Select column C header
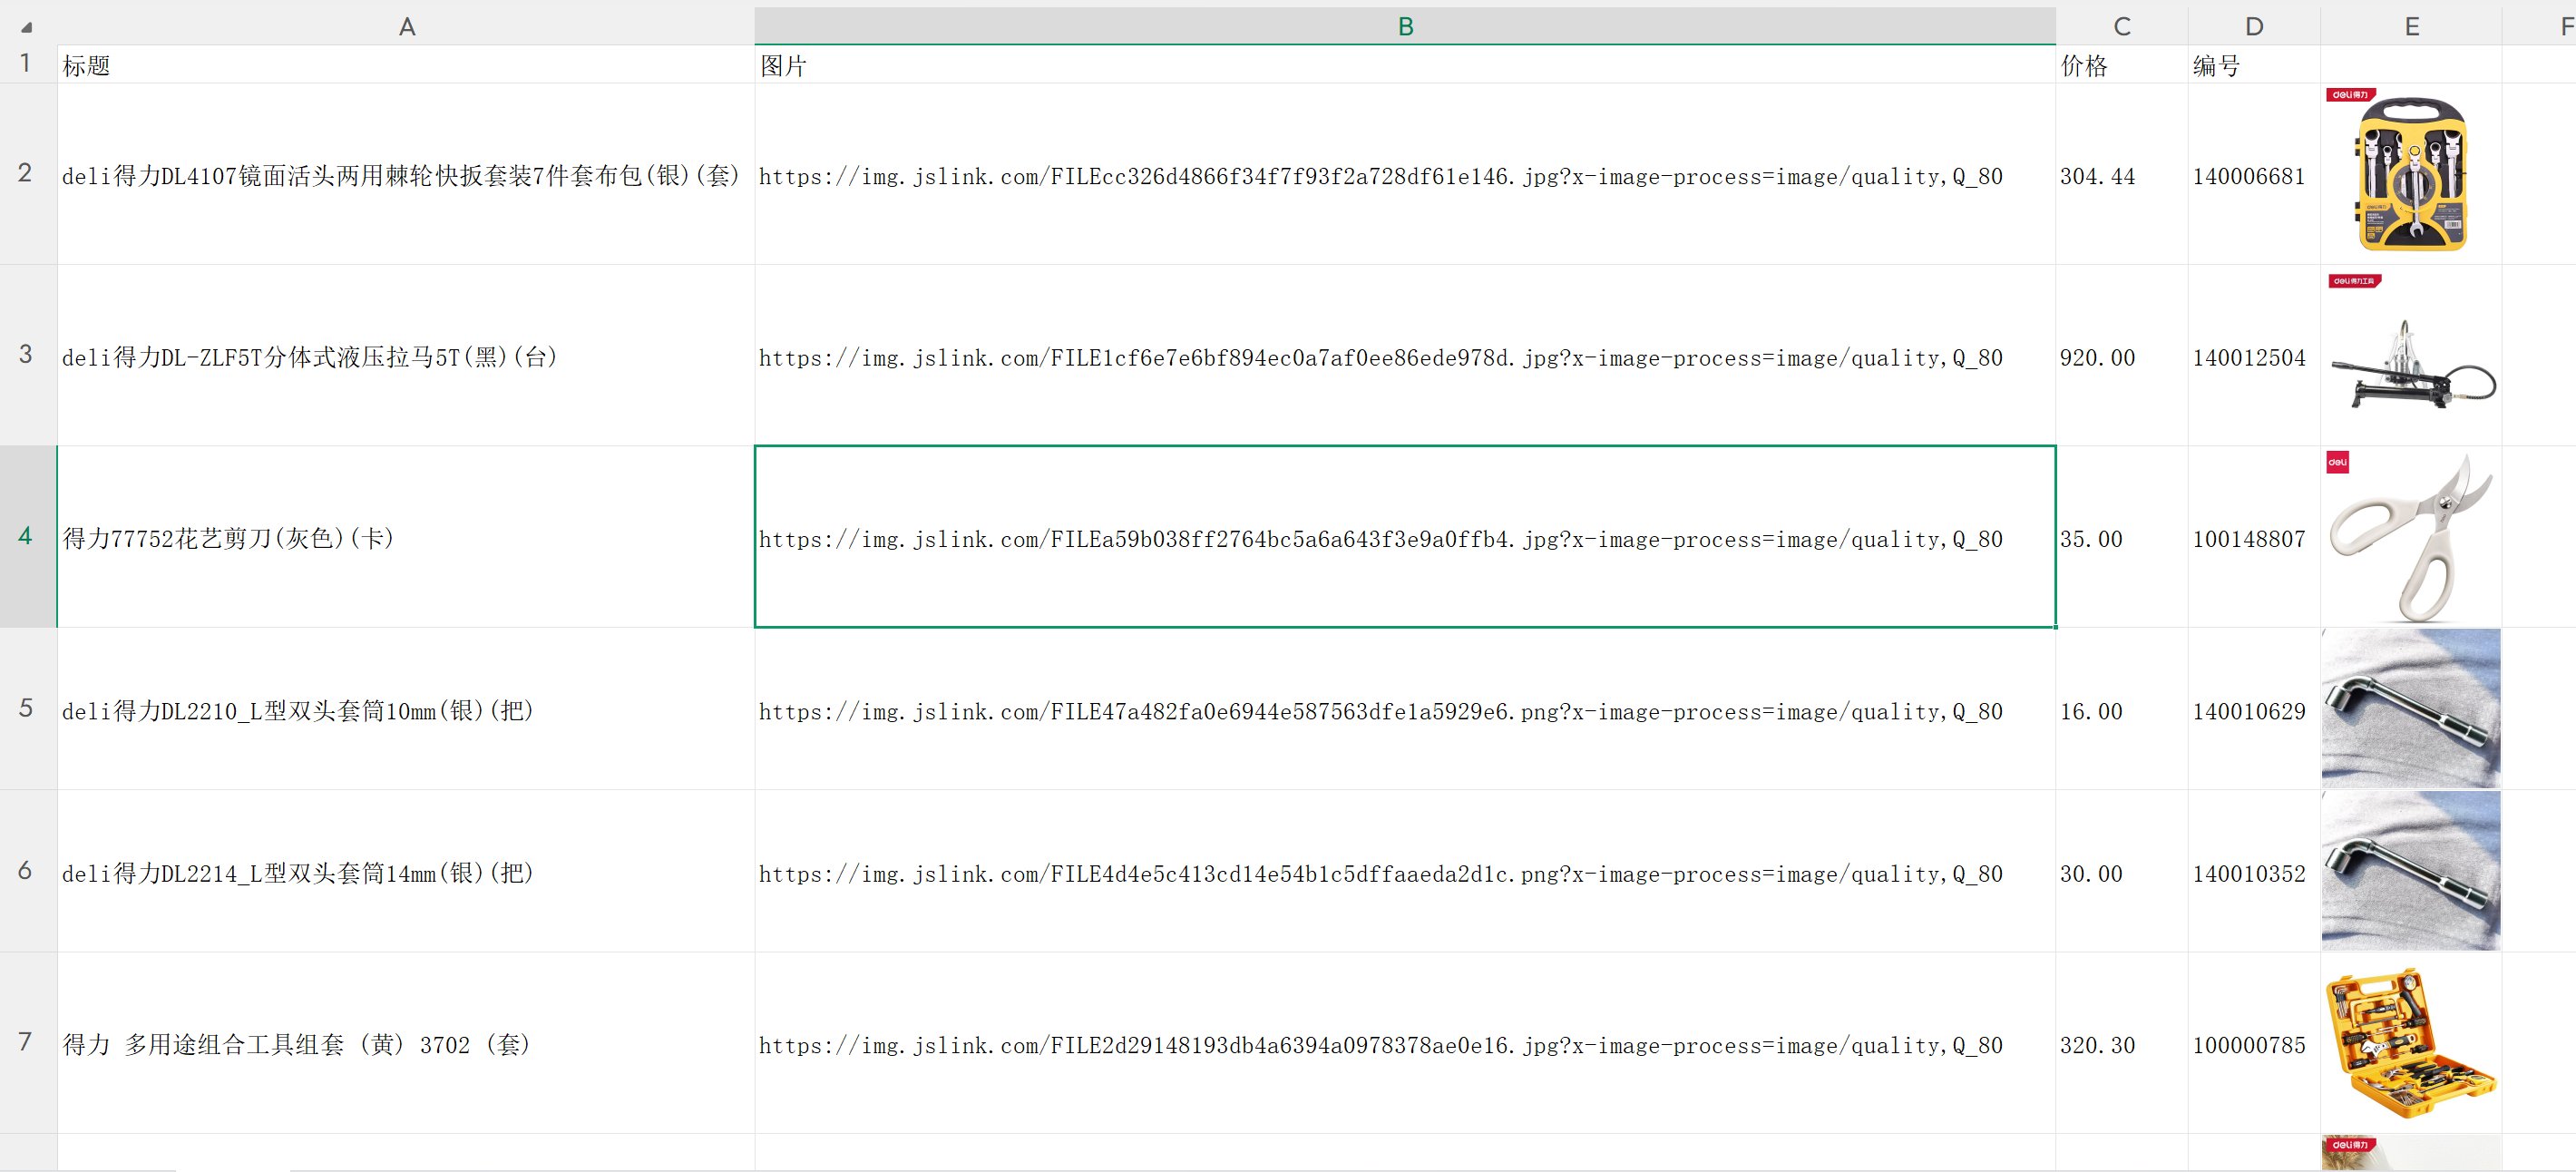 point(2121,26)
